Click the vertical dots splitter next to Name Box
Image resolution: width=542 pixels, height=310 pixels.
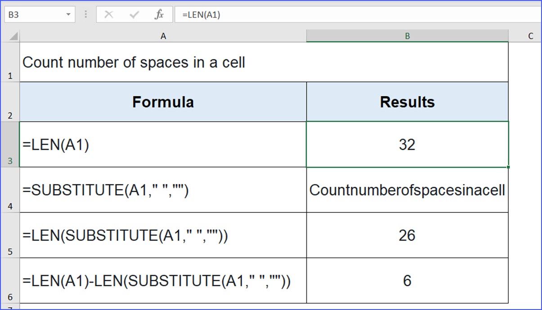[x=85, y=14]
